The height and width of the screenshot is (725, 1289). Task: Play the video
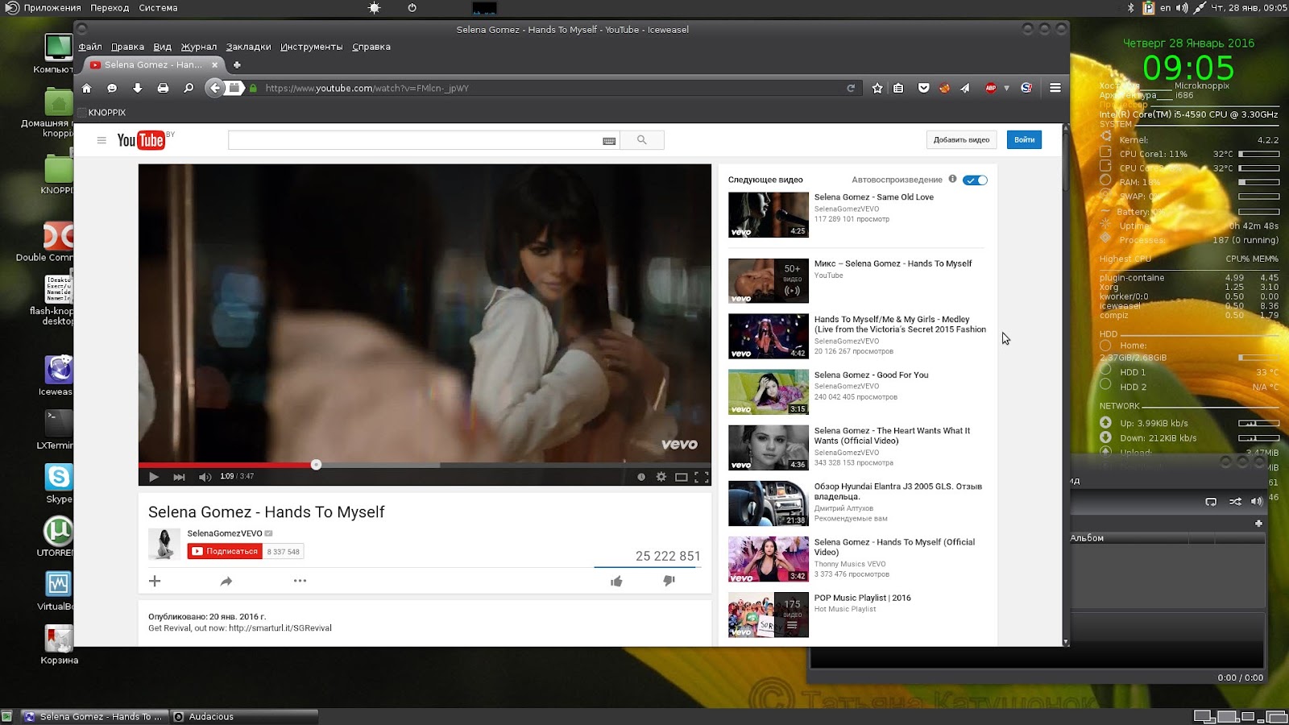[154, 477]
